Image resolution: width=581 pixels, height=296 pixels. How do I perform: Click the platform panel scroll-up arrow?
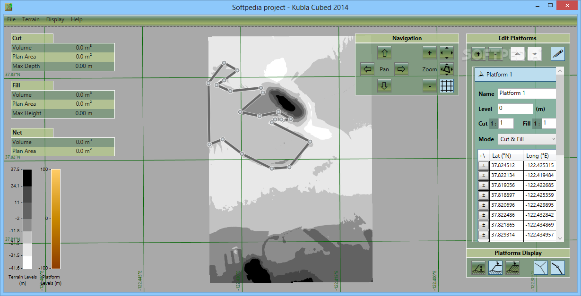click(x=560, y=71)
